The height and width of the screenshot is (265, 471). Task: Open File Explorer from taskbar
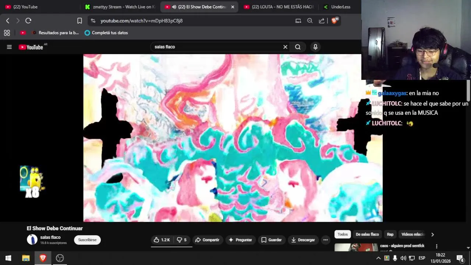[x=26, y=258]
